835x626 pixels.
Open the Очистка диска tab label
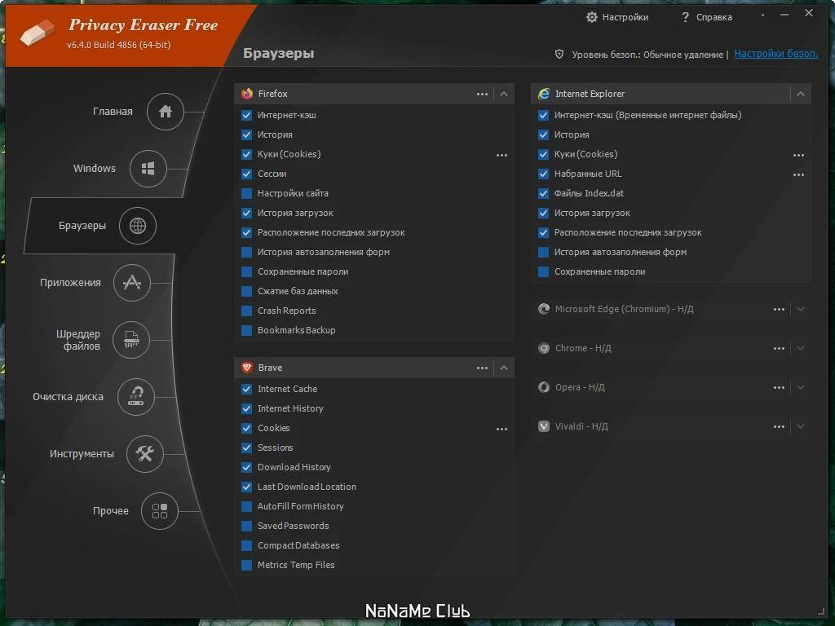68,397
